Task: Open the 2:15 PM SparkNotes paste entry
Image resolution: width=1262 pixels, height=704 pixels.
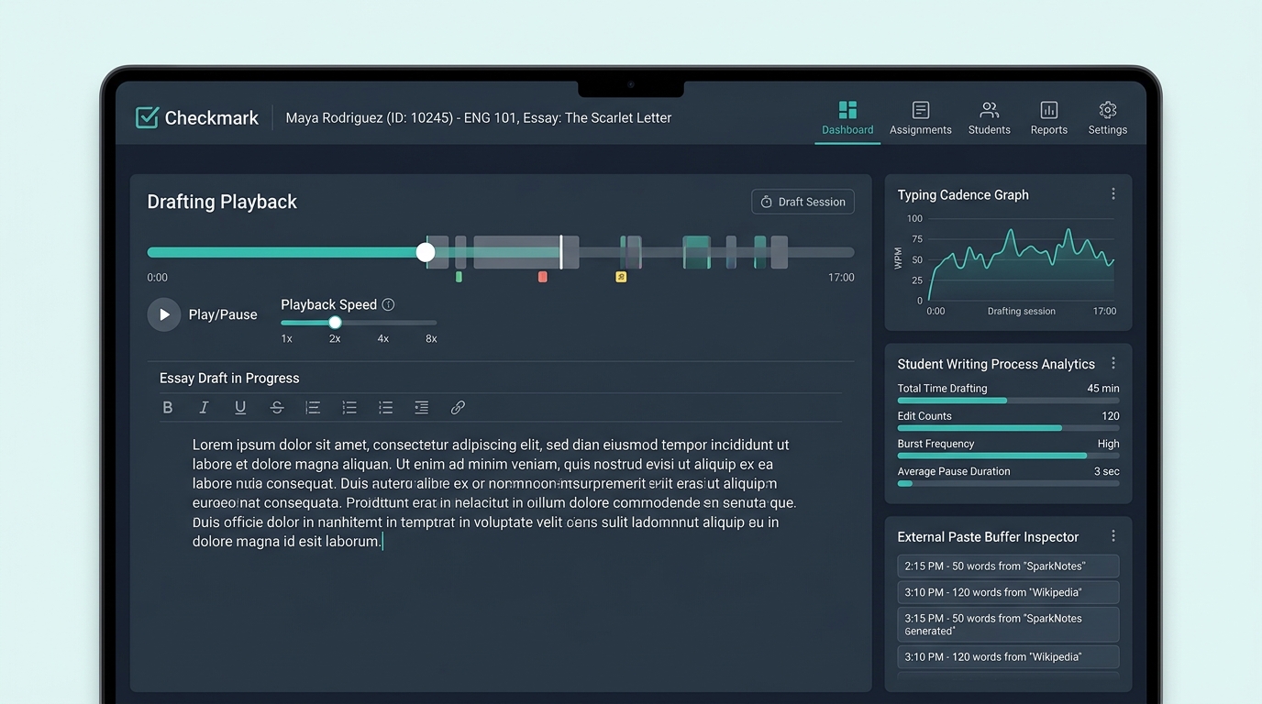Action: tap(1008, 566)
